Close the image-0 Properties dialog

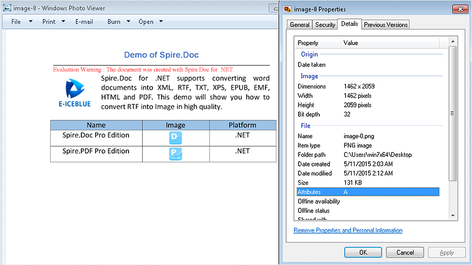click(460, 9)
